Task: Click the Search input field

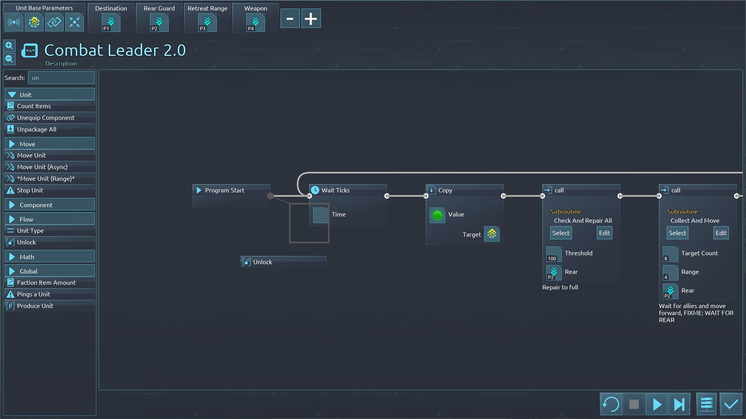Action: (x=61, y=78)
